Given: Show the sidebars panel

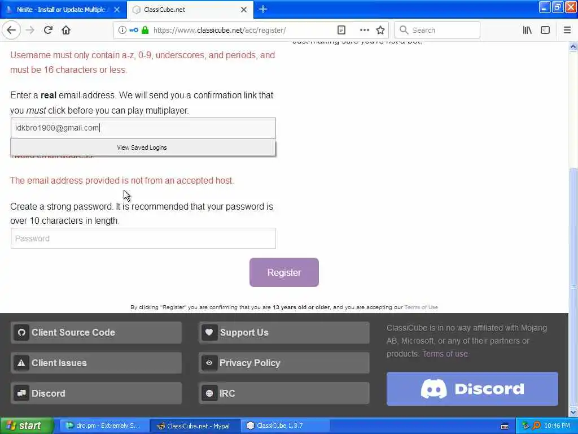Looking at the screenshot, I should click(x=545, y=30).
